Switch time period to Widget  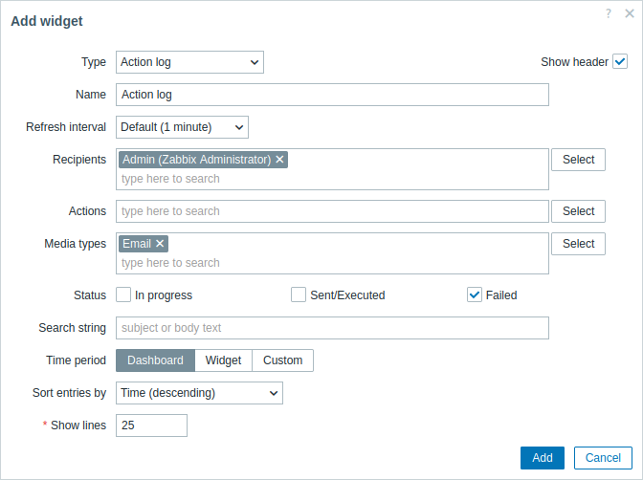(223, 360)
